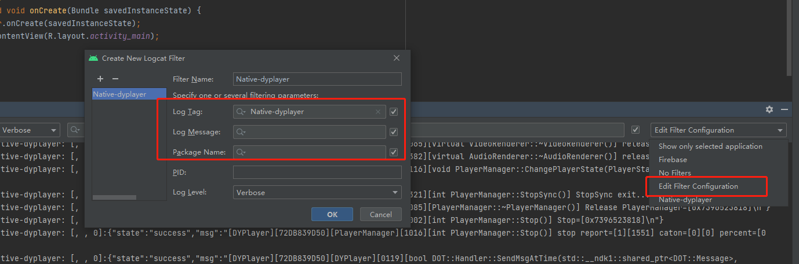Click the plus icon to add filter
The width and height of the screenshot is (799, 264).
click(100, 79)
